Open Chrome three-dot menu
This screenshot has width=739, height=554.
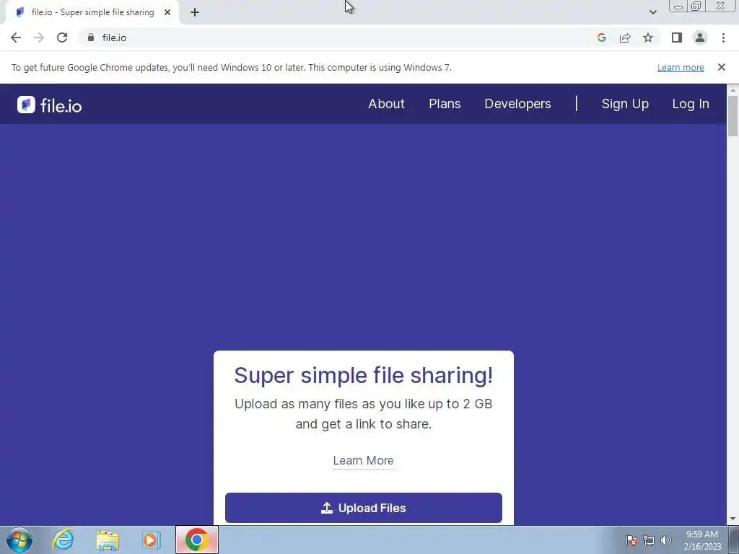point(723,38)
